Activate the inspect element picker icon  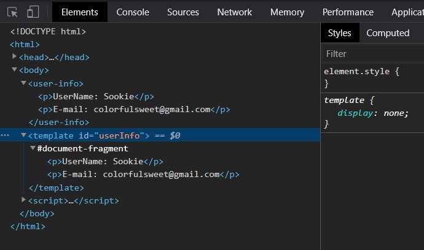click(12, 12)
